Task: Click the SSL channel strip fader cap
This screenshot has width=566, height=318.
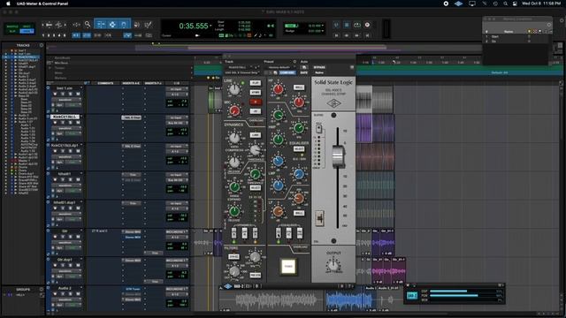Action: pos(338,157)
